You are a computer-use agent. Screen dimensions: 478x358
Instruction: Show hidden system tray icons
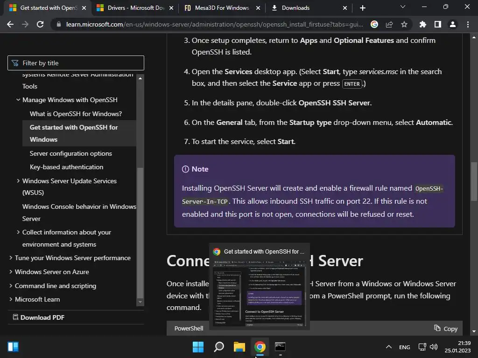pos(389,347)
